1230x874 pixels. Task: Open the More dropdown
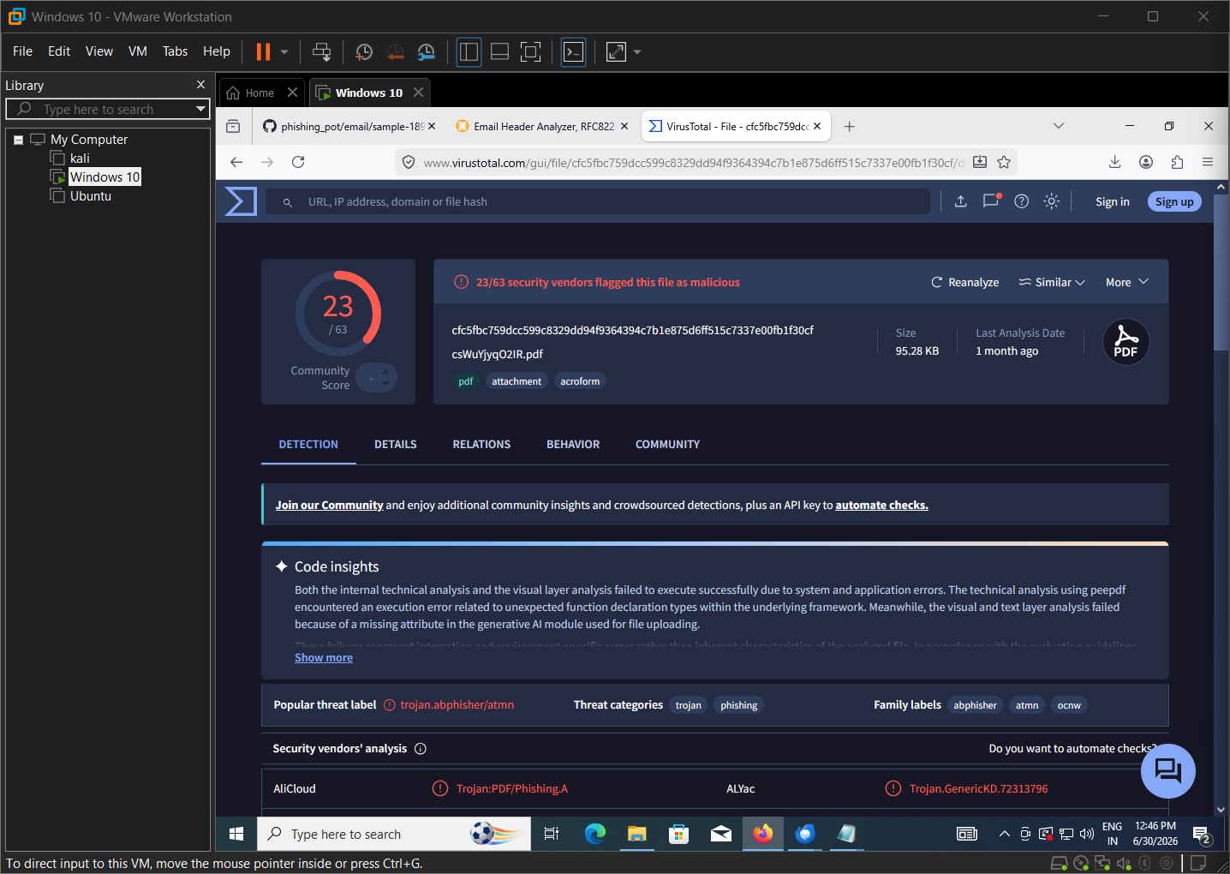pyautogui.click(x=1127, y=282)
